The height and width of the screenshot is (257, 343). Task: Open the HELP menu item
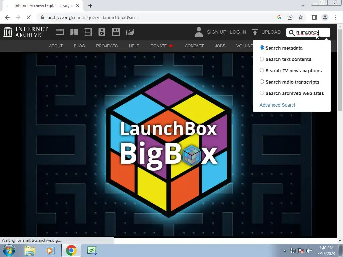[134, 46]
